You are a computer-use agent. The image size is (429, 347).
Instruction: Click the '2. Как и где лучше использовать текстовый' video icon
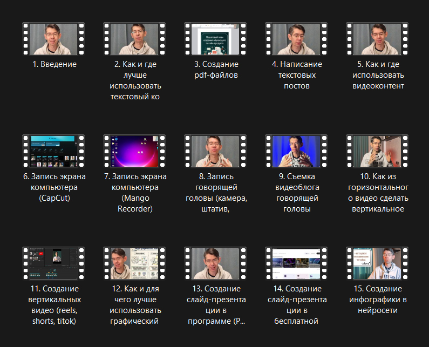pos(134,39)
